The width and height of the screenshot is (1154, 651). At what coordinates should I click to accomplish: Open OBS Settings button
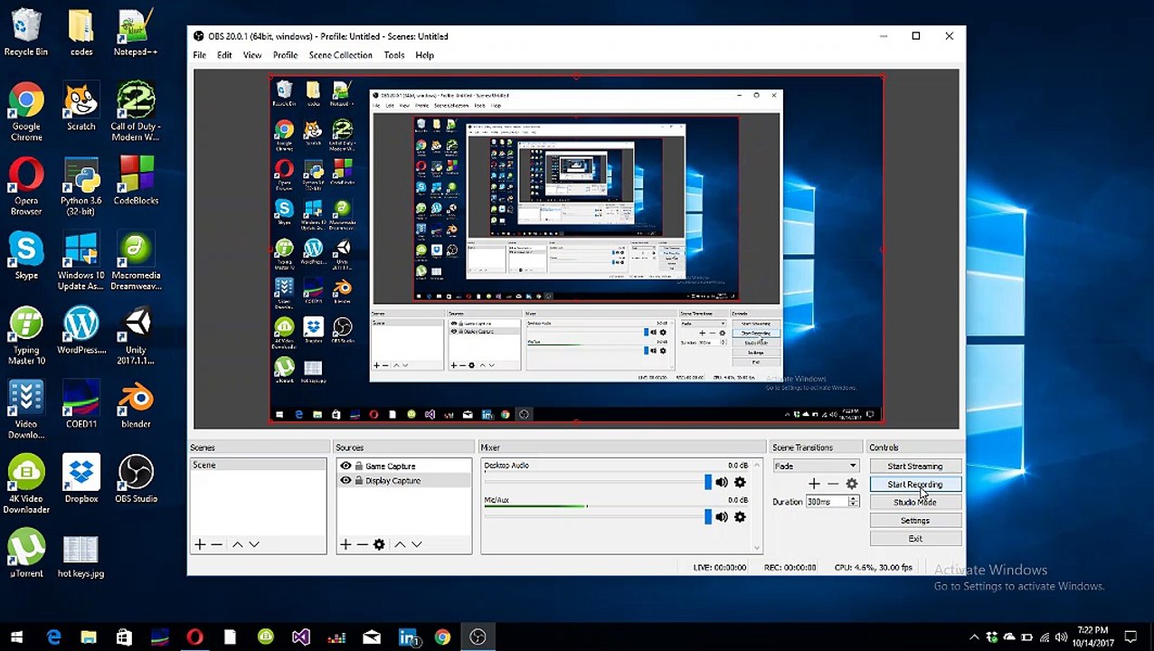[x=914, y=521]
